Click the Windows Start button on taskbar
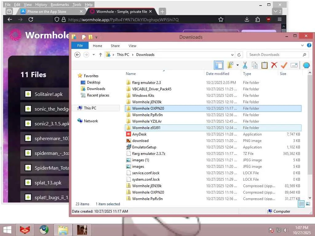This screenshot has width=315, height=236. 7,230
